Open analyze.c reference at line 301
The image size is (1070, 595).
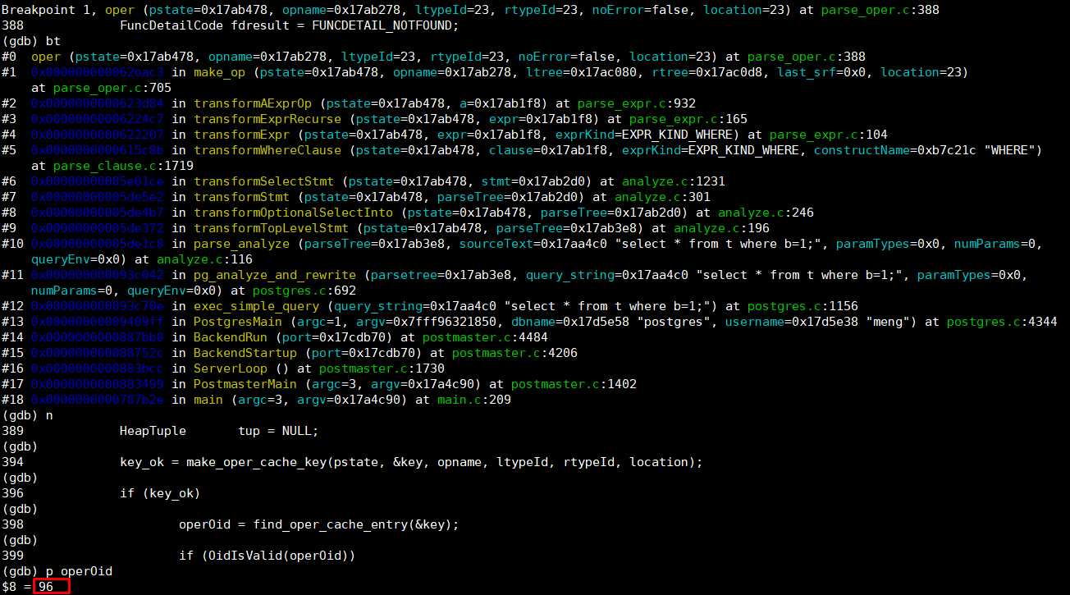coord(644,197)
